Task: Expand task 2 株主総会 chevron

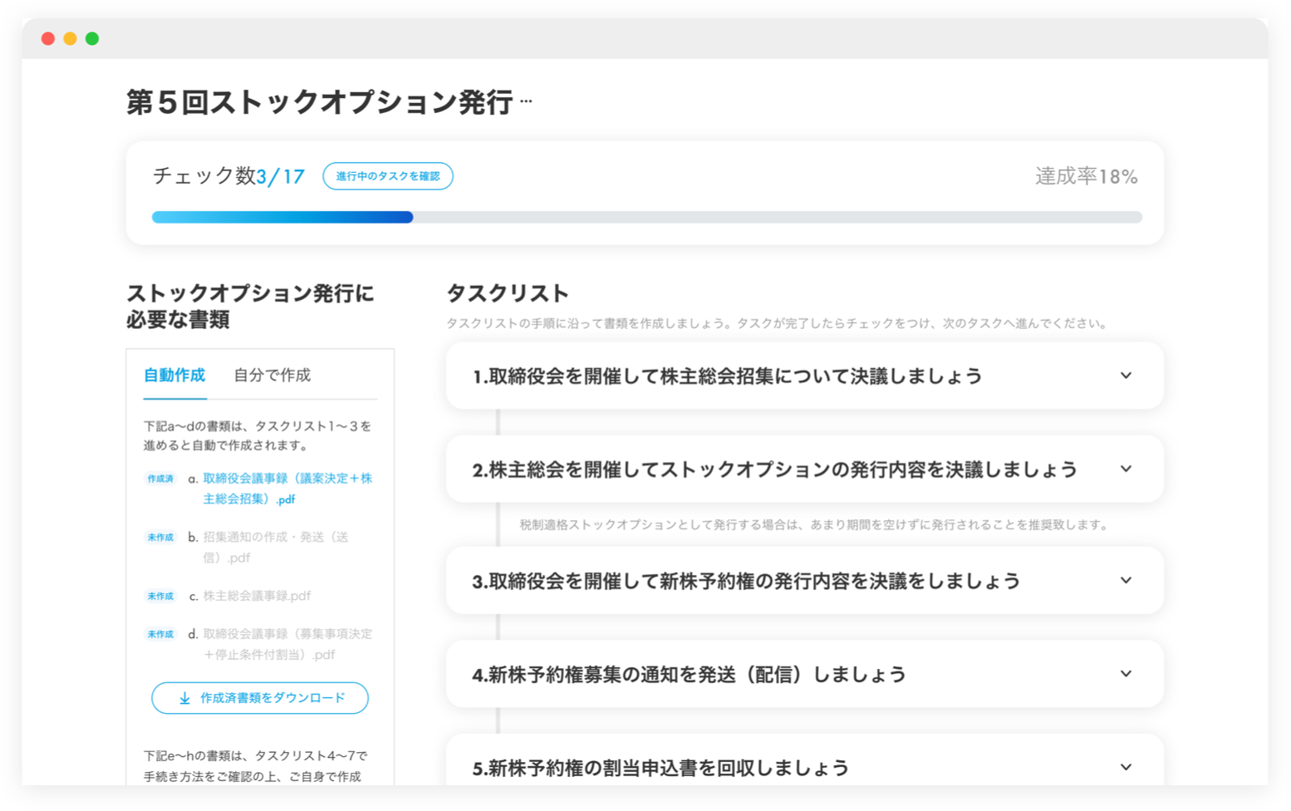Action: [1126, 469]
